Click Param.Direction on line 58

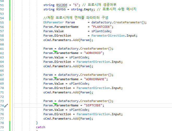tap(57, 36)
